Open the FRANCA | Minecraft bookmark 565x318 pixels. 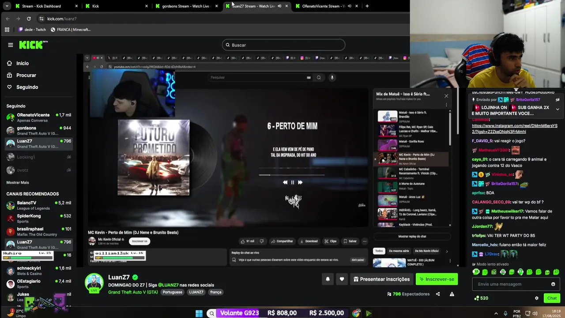point(71,30)
